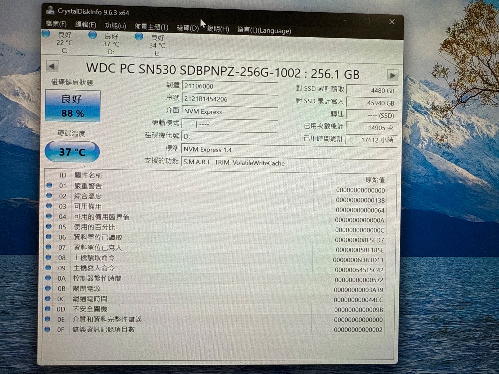This screenshot has height=374, width=499.
Task: Click the drive D: status orb
Action: [x=92, y=35]
